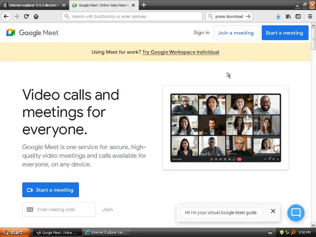Viewport: 316px width, 237px height.
Task: Dismiss the virtual Google Meet guide message
Action: point(273,211)
